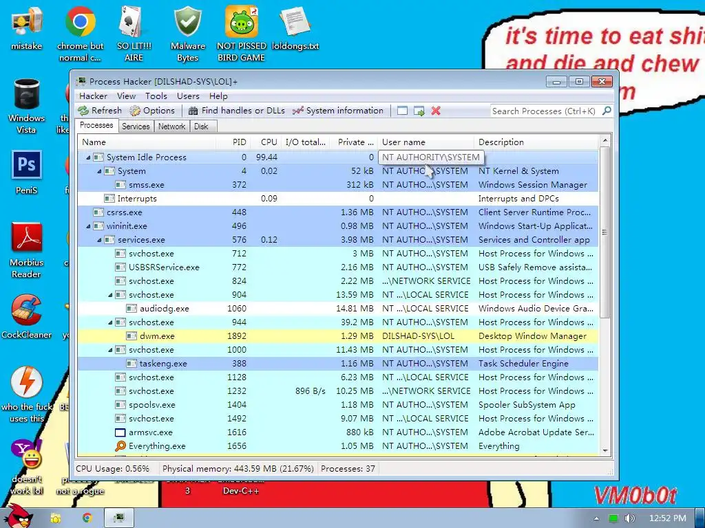
Task: Open the Windows Vista recycle bin icon
Action: (27, 107)
